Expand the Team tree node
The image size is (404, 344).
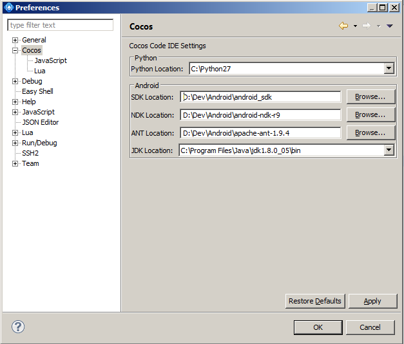coord(15,163)
